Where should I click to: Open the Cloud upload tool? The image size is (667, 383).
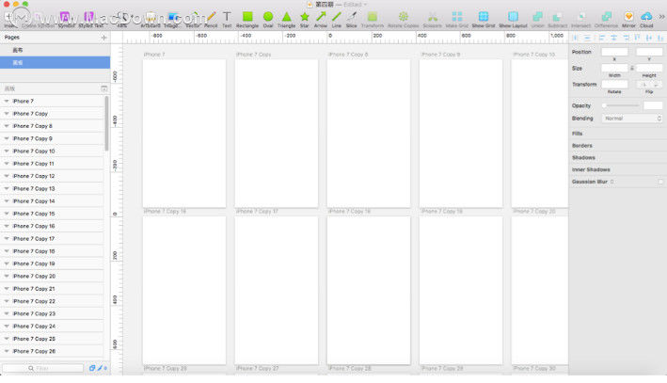tap(646, 19)
